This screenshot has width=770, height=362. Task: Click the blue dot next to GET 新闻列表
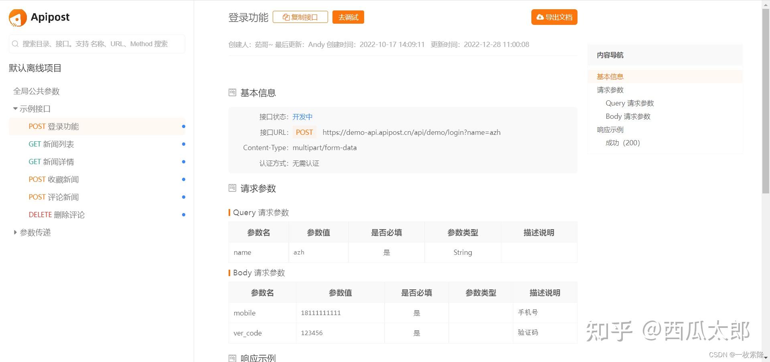click(184, 144)
